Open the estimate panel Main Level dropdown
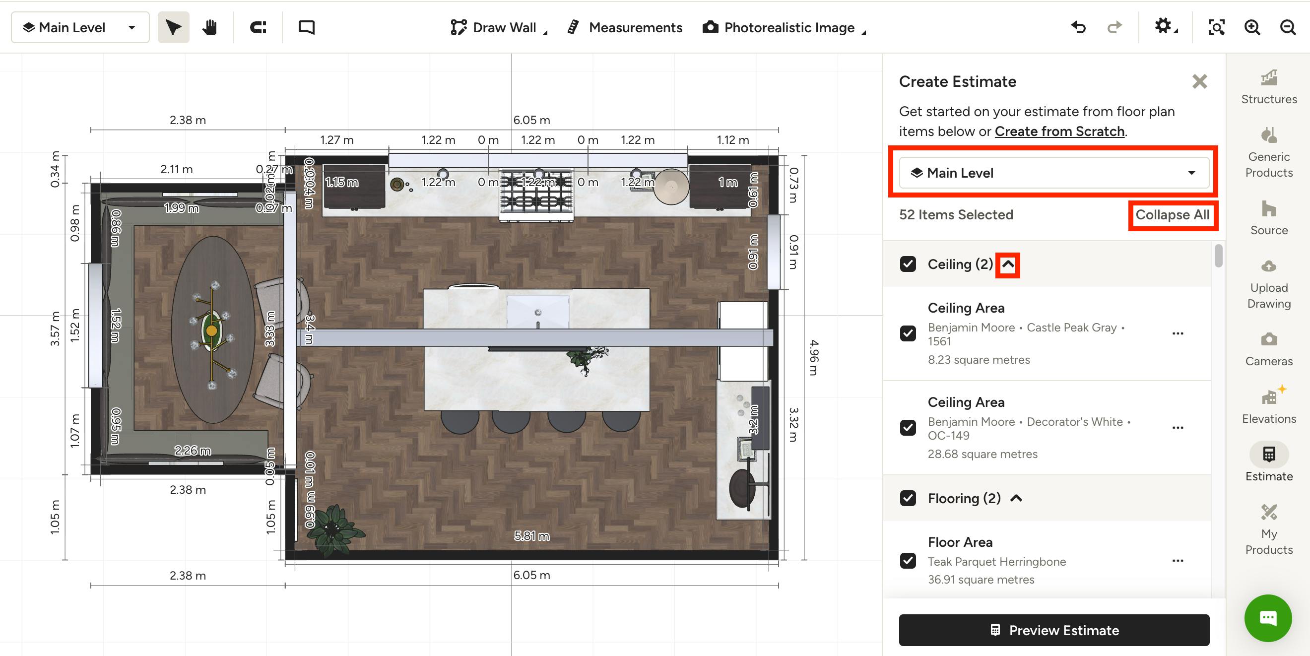This screenshot has width=1310, height=656. coord(1053,173)
